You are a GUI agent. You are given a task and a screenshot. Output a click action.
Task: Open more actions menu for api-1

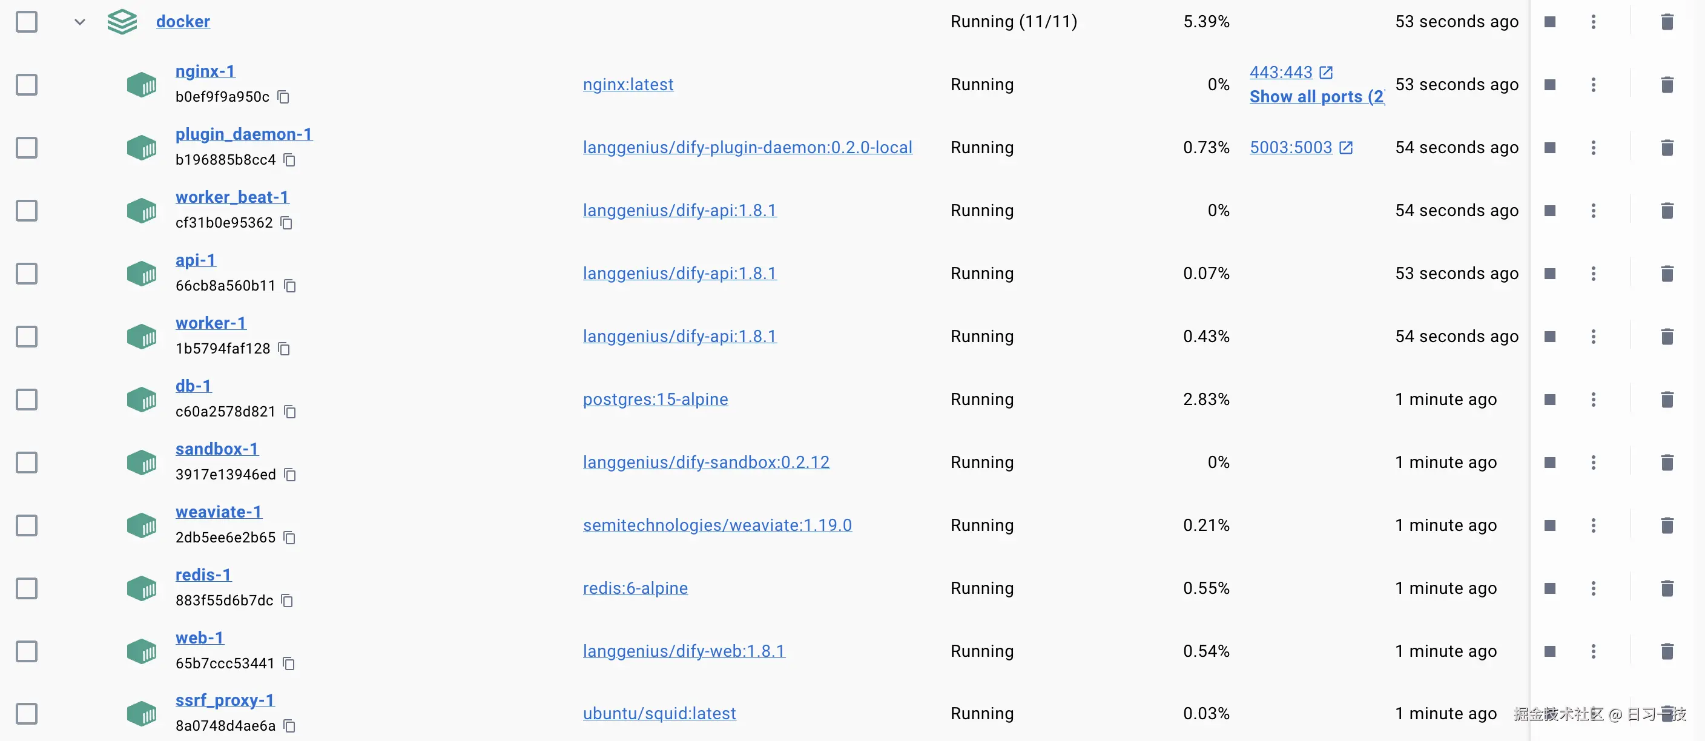[1593, 273]
